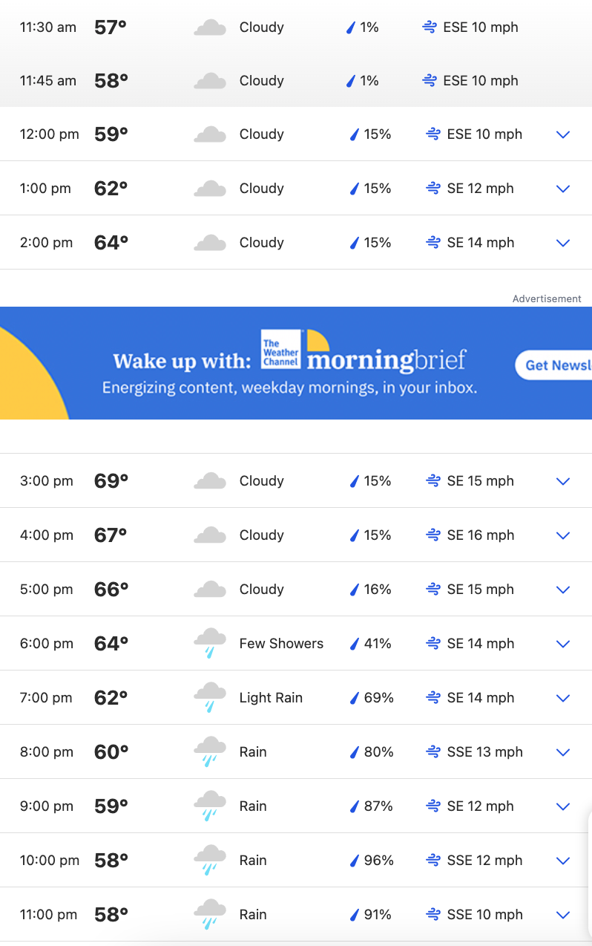Click the raindrop icon next to 41%
592x946 pixels.
coord(355,644)
